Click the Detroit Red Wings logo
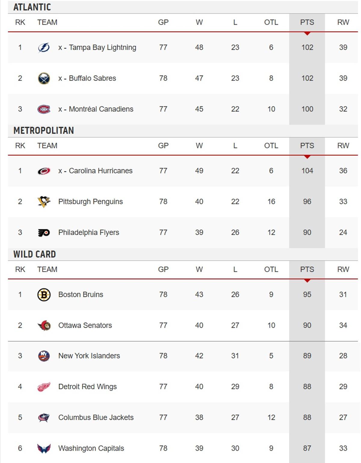 (x=43, y=386)
